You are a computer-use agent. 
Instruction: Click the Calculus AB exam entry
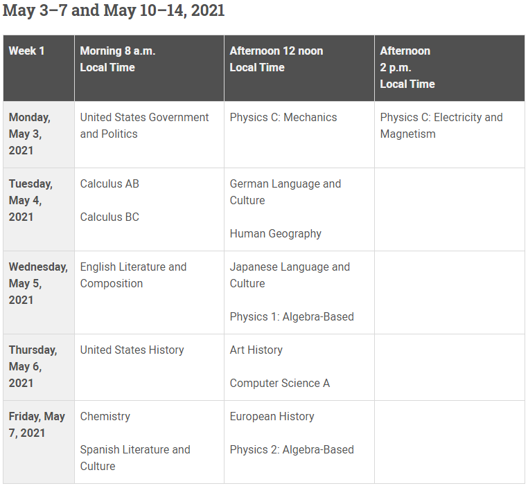109,183
